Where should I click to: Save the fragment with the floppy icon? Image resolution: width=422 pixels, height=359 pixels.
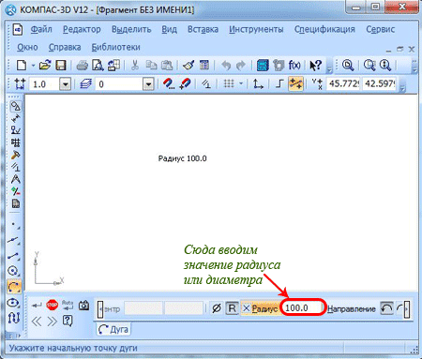[61, 66]
